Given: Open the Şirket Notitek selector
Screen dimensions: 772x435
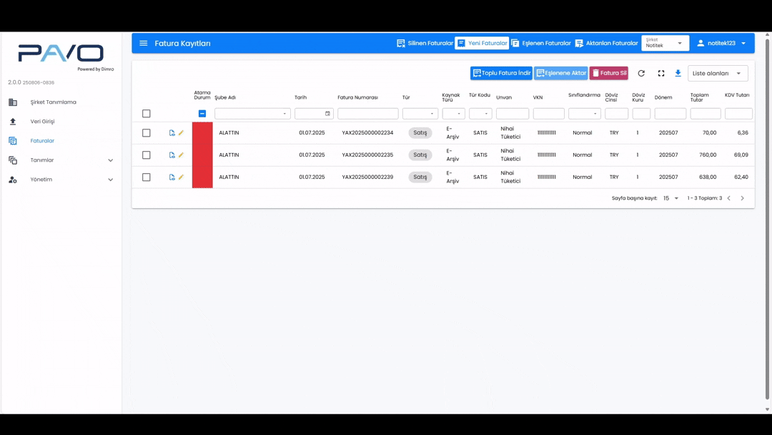Looking at the screenshot, I should coord(665,44).
